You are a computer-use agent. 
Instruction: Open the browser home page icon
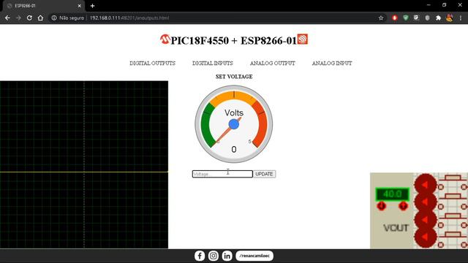tap(40, 18)
